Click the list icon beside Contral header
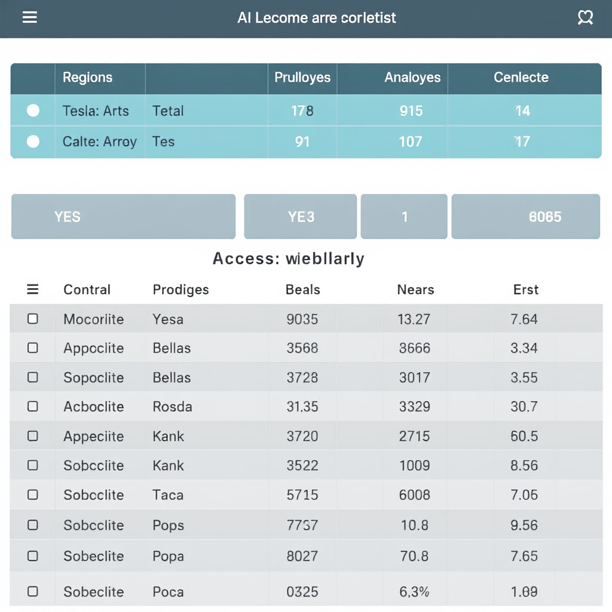The image size is (612, 612). tap(33, 290)
